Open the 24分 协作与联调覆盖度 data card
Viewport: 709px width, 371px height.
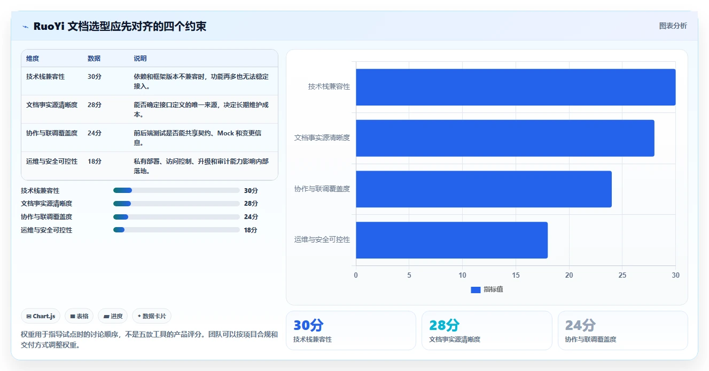[x=622, y=330]
